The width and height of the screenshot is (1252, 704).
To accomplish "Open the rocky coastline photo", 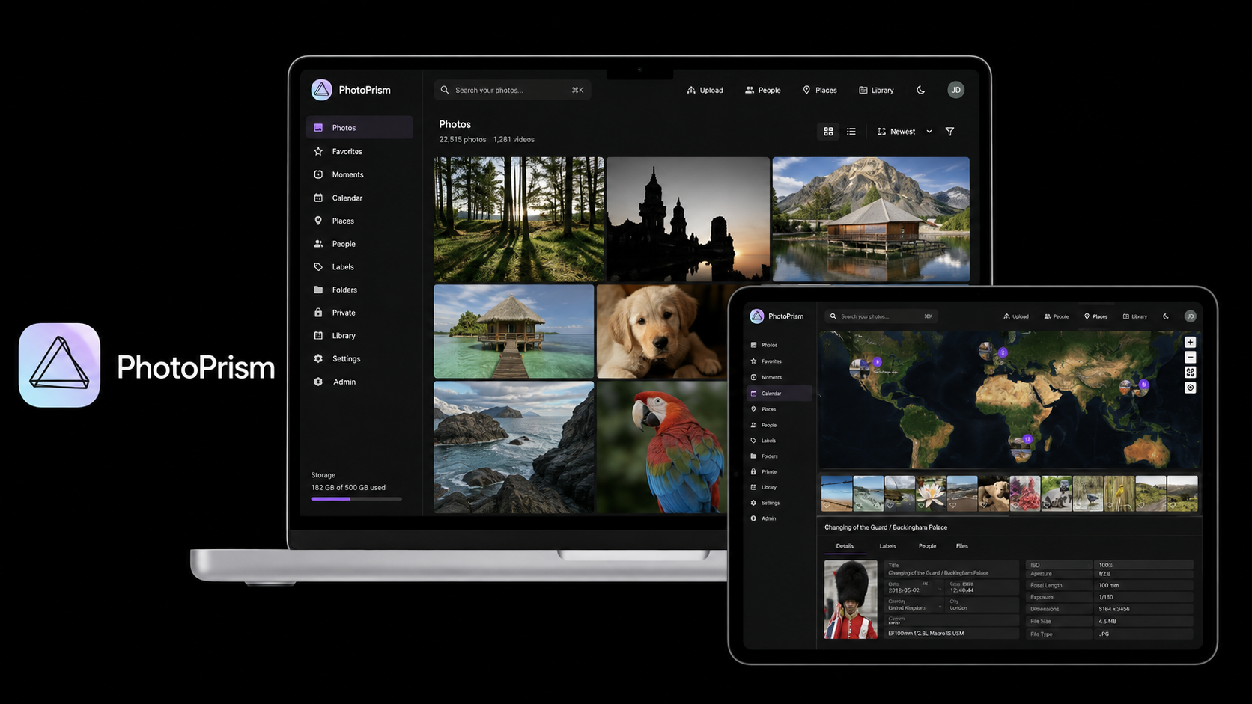I will pyautogui.click(x=514, y=447).
